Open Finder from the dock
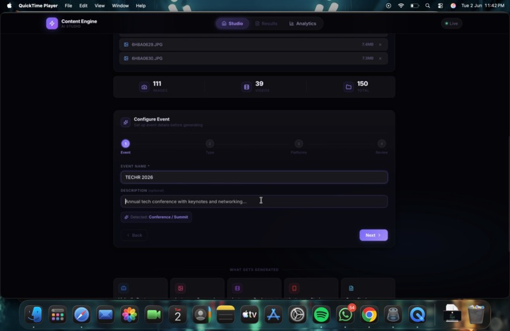The image size is (510, 331). (34, 315)
